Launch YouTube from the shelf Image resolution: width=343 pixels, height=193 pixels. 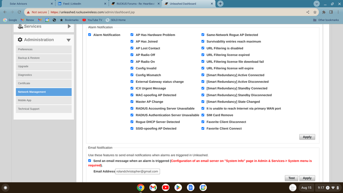point(165,188)
